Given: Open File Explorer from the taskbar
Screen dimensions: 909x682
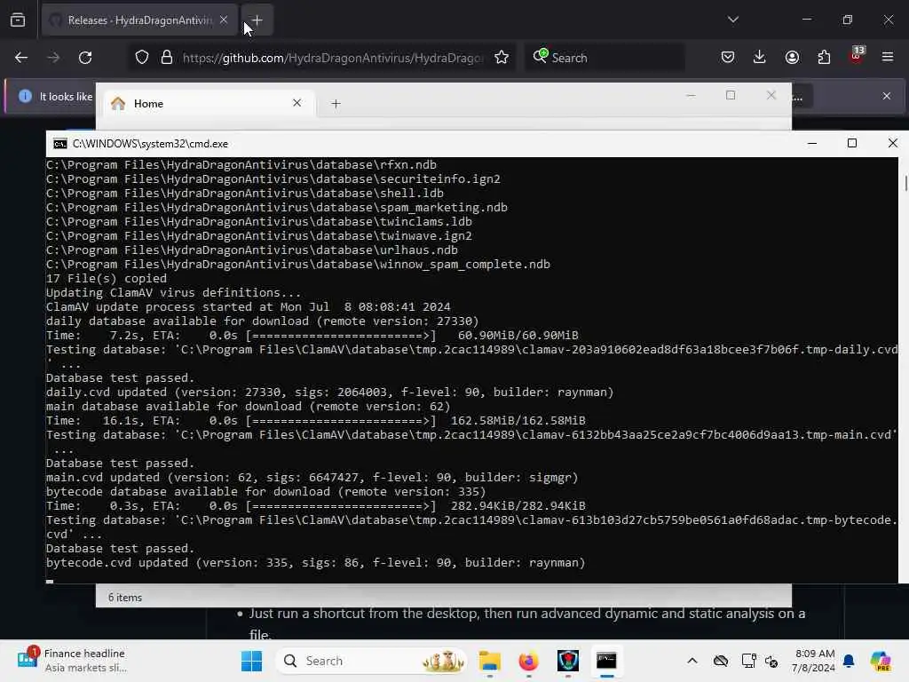Looking at the screenshot, I should [490, 661].
